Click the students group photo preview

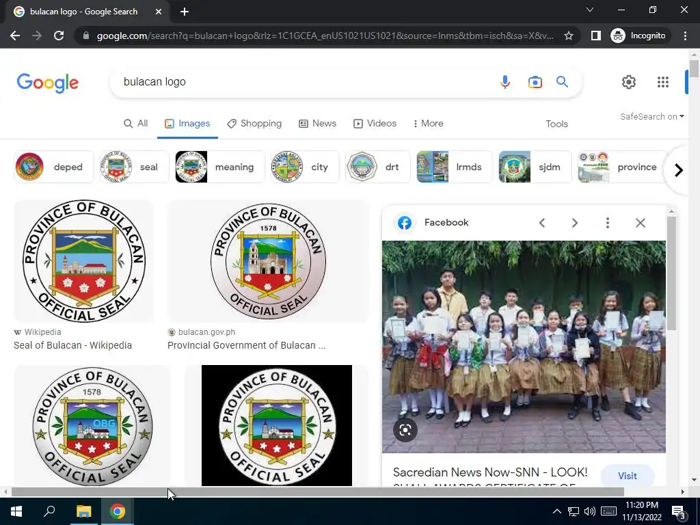click(x=524, y=347)
